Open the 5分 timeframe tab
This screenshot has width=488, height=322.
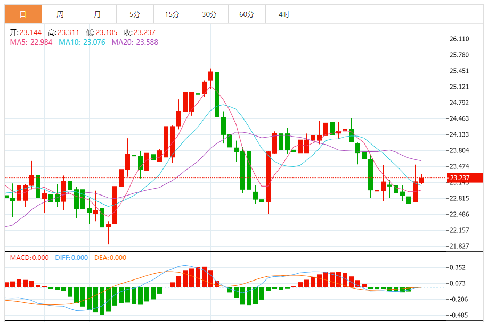pyautogui.click(x=135, y=14)
